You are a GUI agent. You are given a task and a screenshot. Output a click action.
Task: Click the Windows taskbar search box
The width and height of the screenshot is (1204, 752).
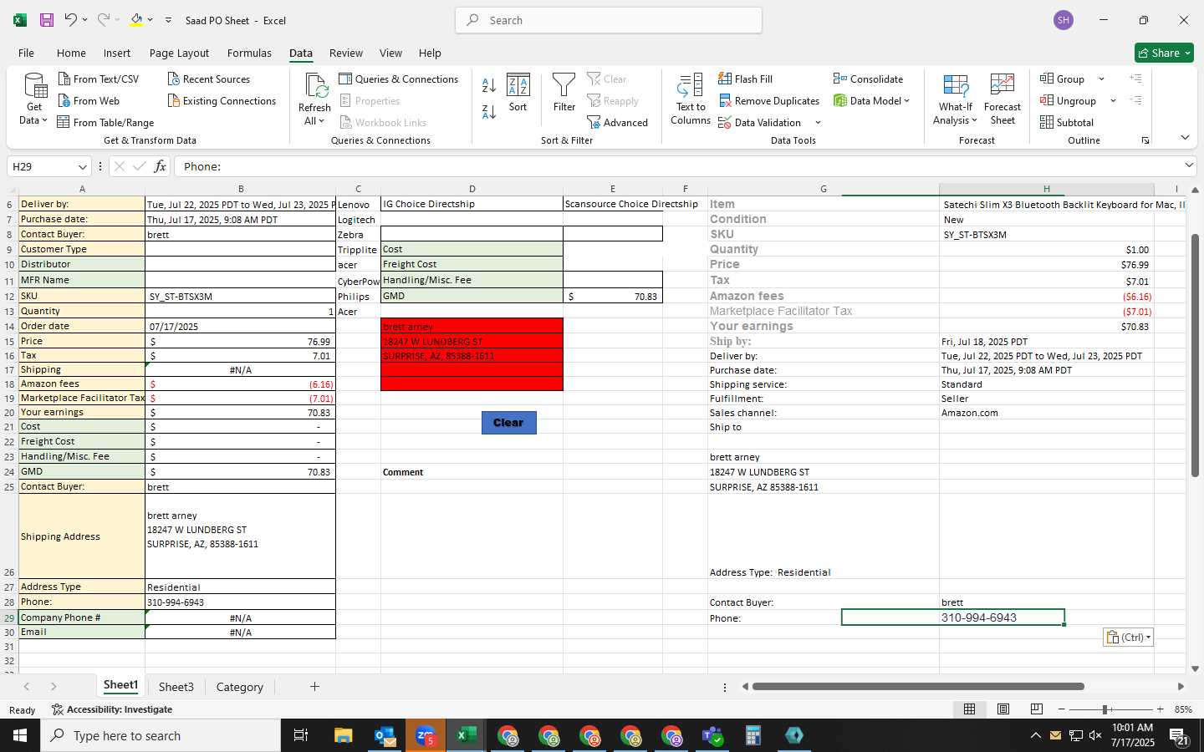(161, 735)
